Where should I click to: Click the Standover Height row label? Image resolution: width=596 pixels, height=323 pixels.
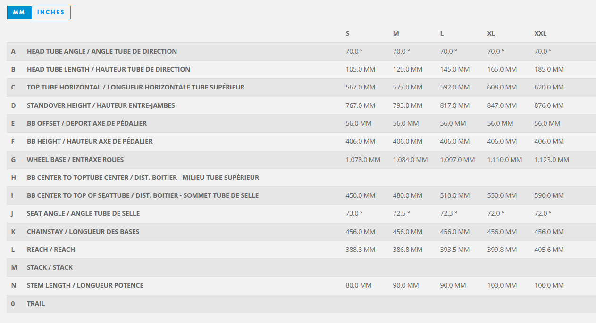pos(101,105)
